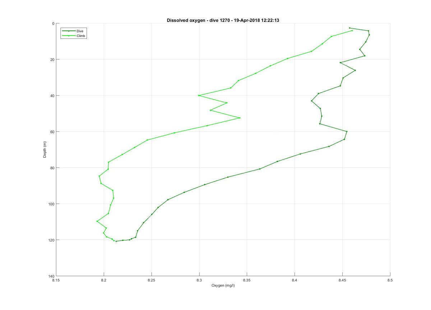Click the y-axis tick label 0

[x=53, y=23]
